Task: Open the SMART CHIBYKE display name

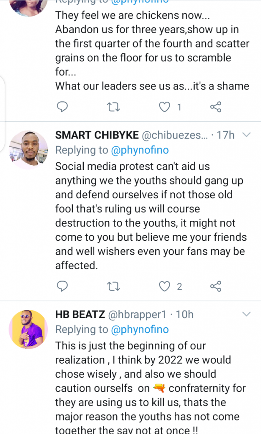Action: coord(97,135)
